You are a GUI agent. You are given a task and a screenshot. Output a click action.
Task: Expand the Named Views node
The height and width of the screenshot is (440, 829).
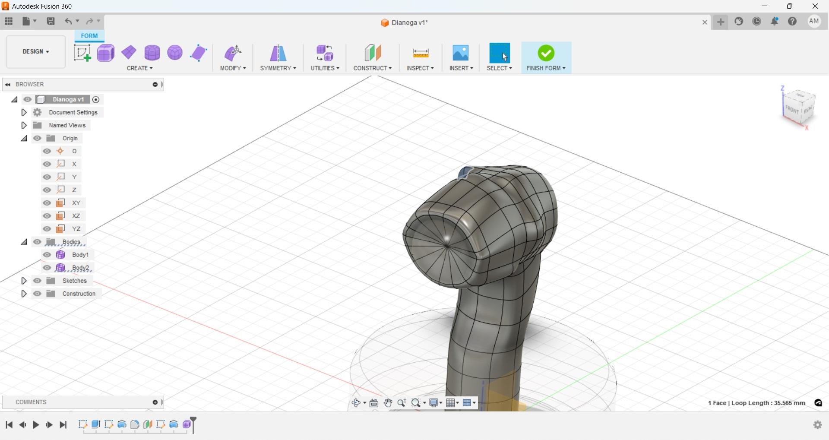click(x=24, y=125)
